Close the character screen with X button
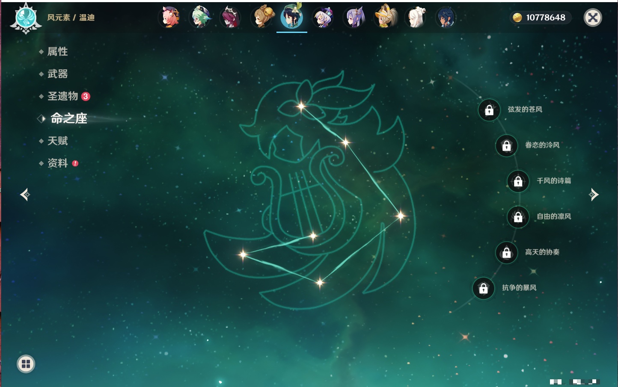The height and width of the screenshot is (387, 618). 593,18
